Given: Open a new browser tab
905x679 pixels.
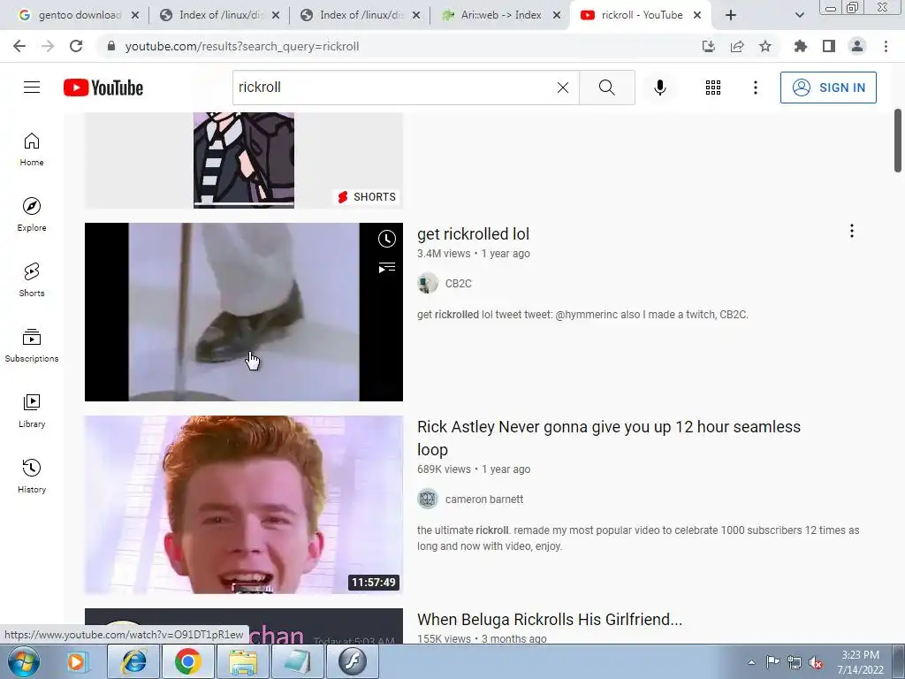Looking at the screenshot, I should 731,16.
